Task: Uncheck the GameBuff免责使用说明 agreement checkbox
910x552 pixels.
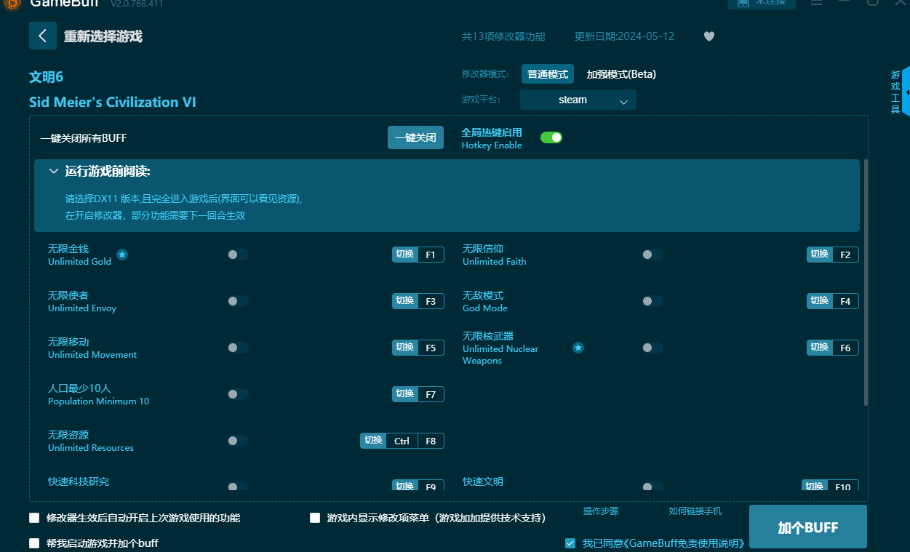Action: click(x=570, y=543)
